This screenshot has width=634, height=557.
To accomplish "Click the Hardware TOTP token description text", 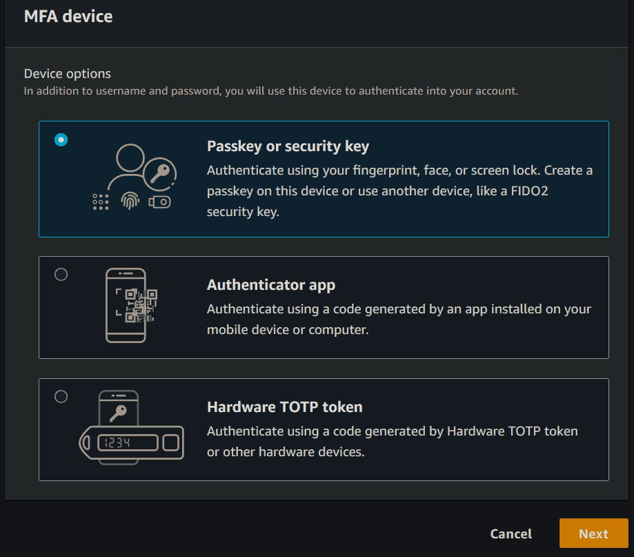I will (x=392, y=442).
